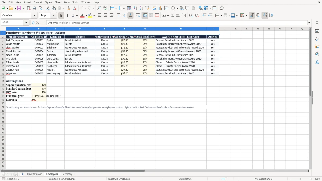Toggle Wrap Text
The height and width of the screenshot is (181, 322).
pyautogui.click(x=138, y=16)
